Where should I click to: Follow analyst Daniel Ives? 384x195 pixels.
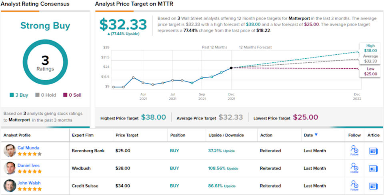tap(354, 167)
